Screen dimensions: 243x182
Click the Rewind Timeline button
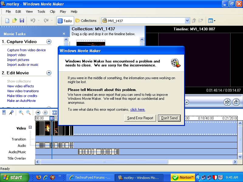coord(38,113)
